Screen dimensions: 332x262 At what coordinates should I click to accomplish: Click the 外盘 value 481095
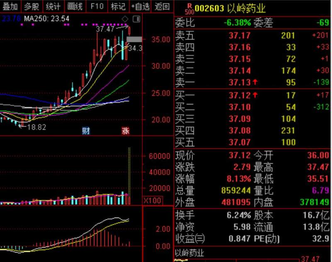[x=236, y=203]
